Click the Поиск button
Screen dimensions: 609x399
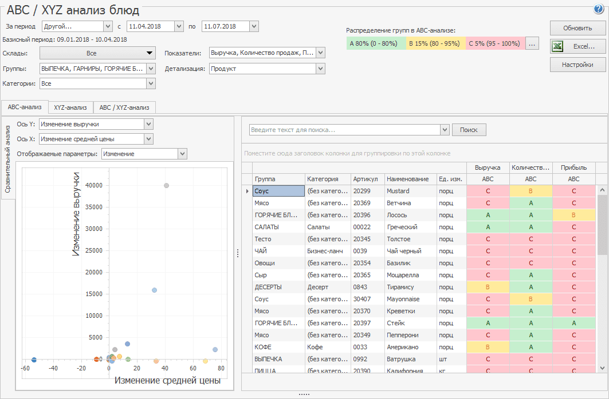click(x=469, y=130)
